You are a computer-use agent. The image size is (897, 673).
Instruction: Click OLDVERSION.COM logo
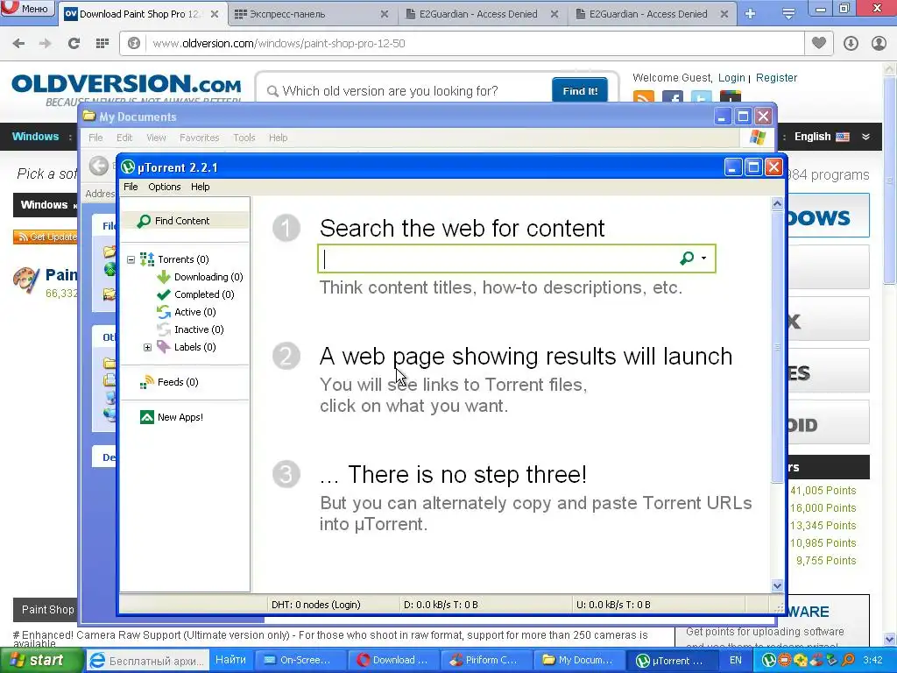126,85
